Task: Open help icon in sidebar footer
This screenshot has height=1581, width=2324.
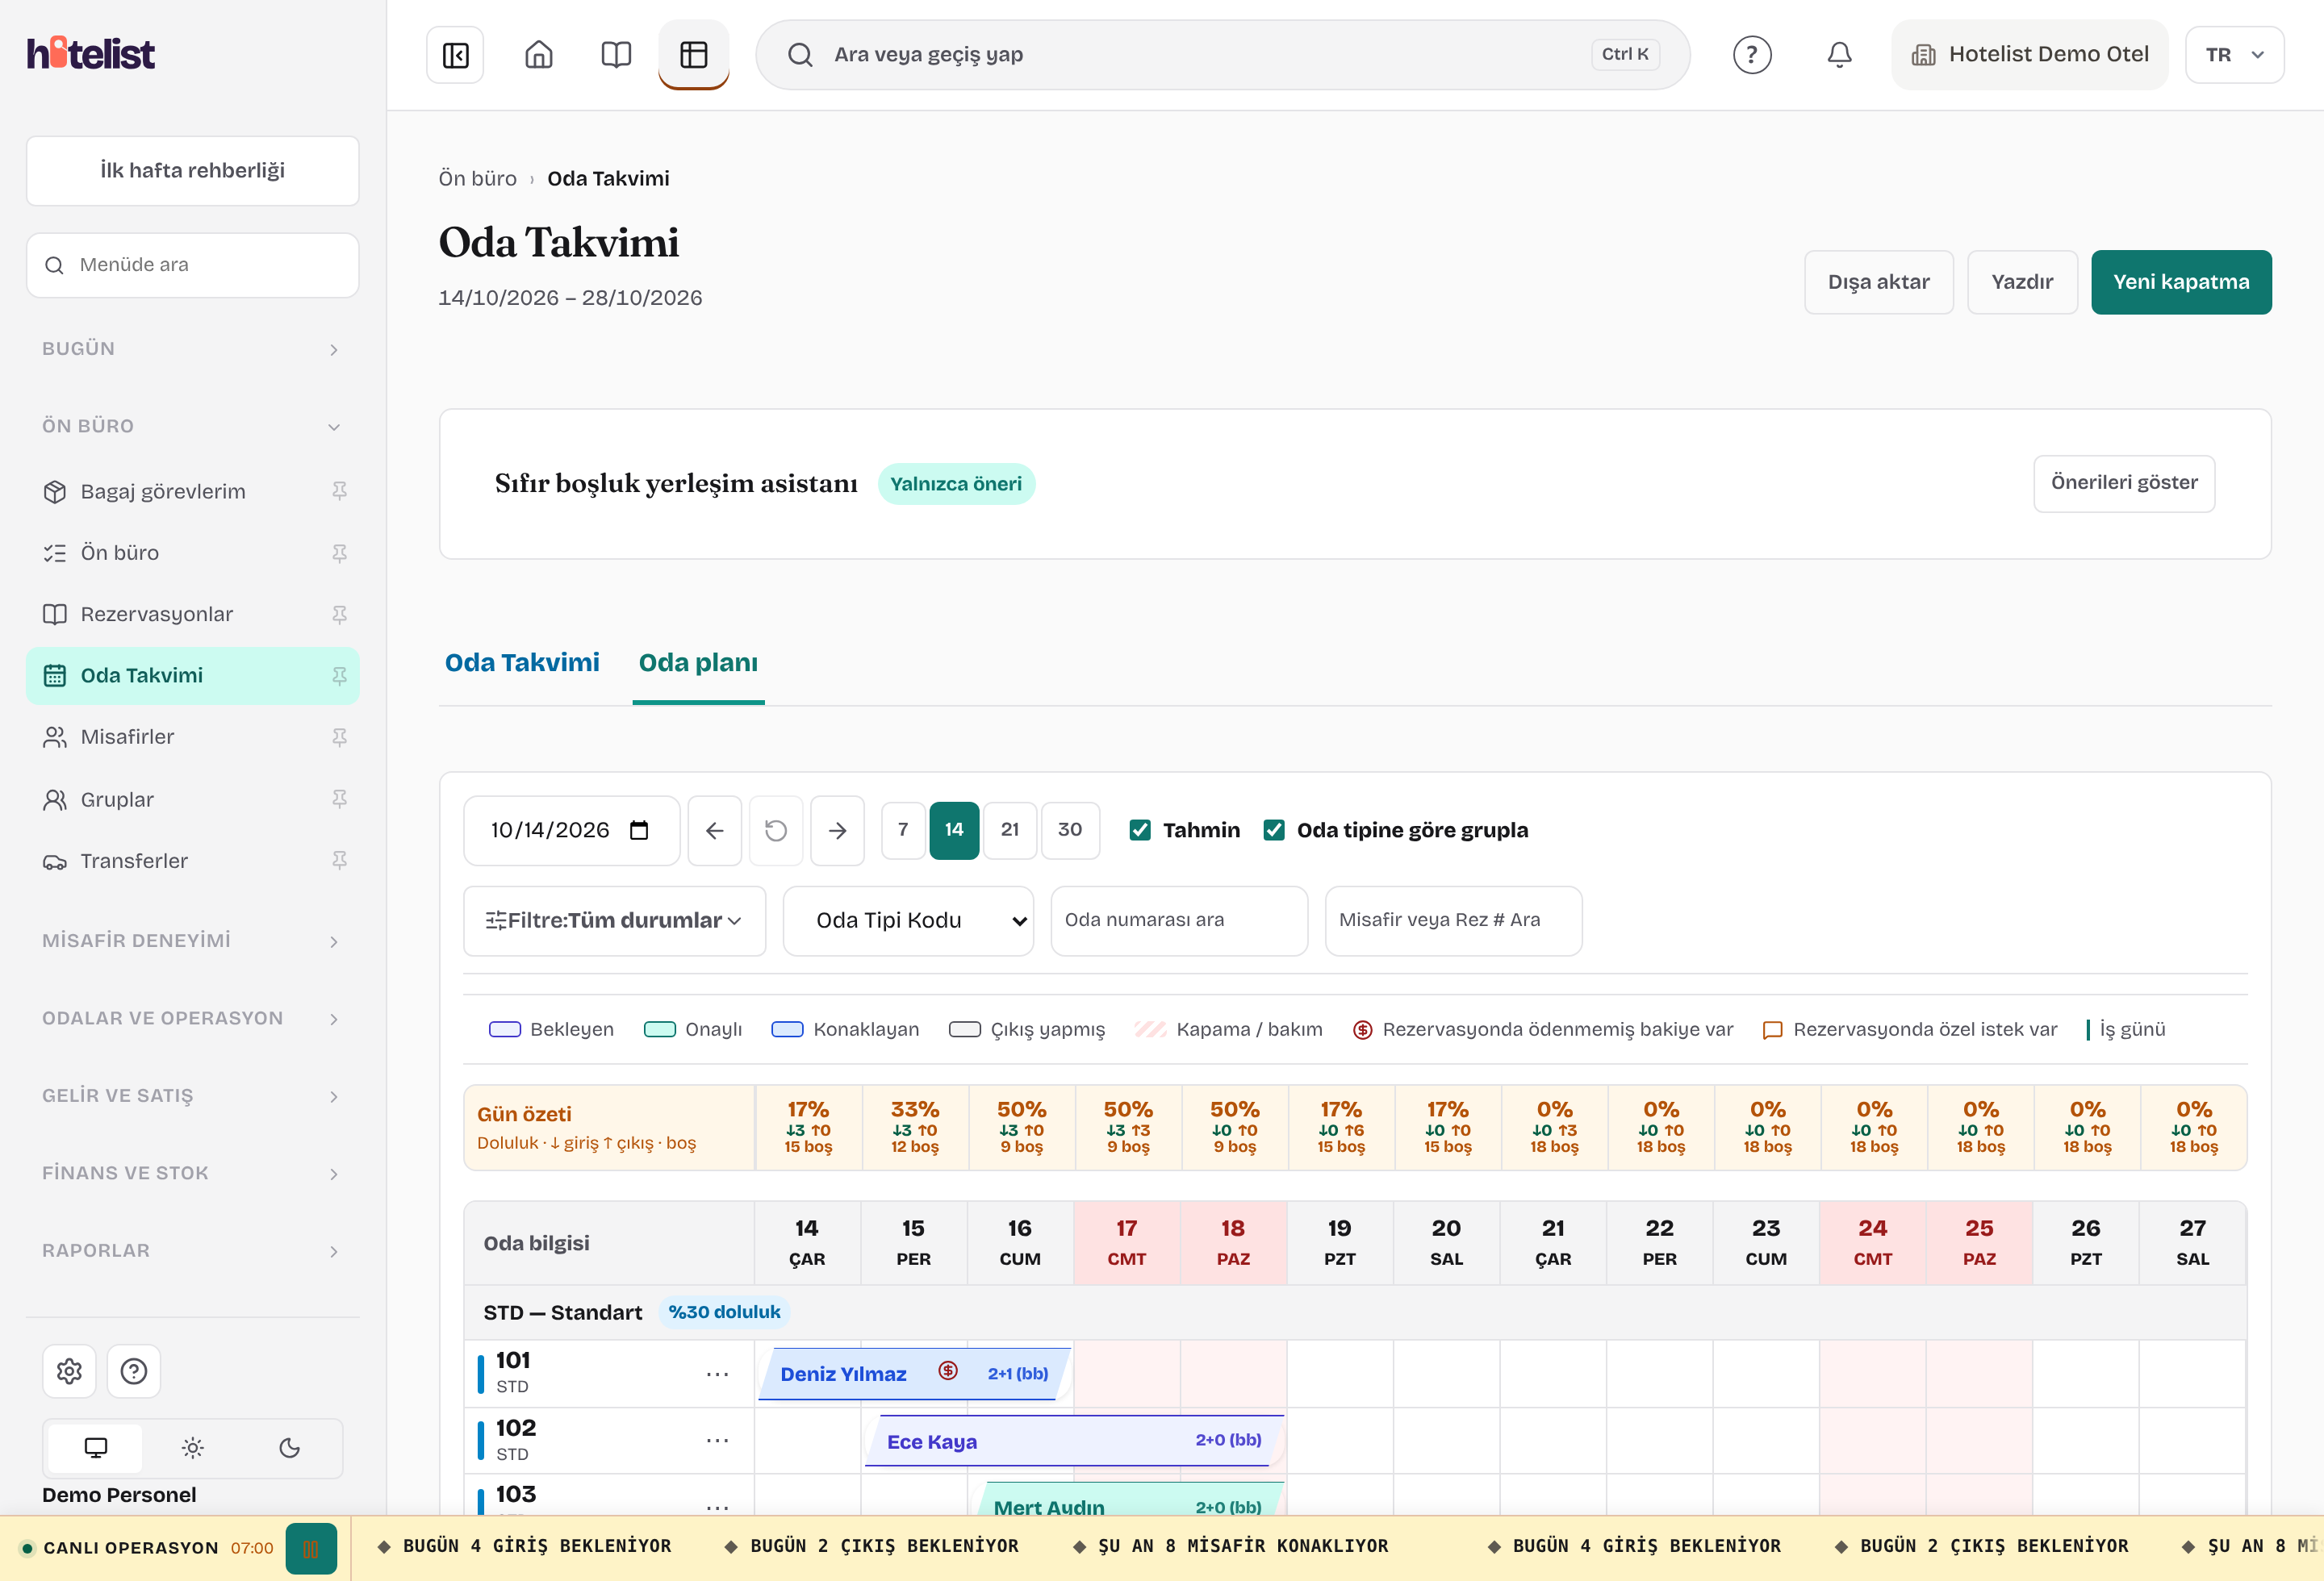Action: (x=134, y=1370)
